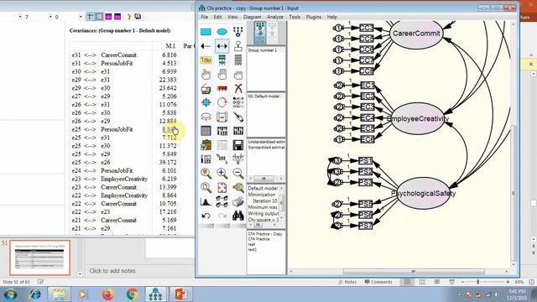Select the Title figure captions tool
This screenshot has width=537, height=302.
(x=206, y=60)
